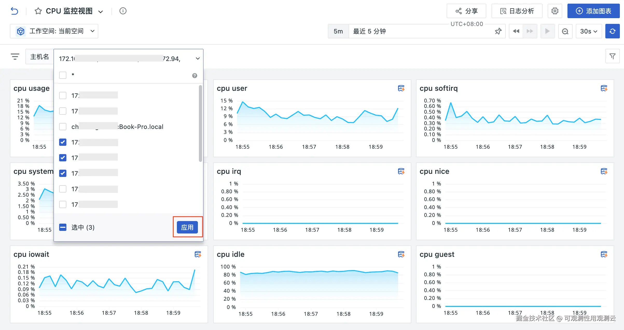Open the settings gear icon
This screenshot has height=330, width=624.
point(555,11)
